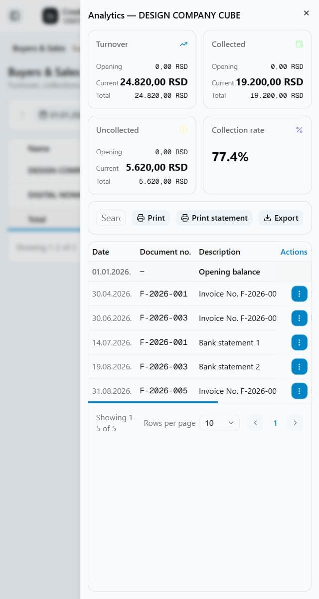Image resolution: width=319 pixels, height=599 pixels.
Task: Focus the search field in the toolbar
Action: click(111, 218)
